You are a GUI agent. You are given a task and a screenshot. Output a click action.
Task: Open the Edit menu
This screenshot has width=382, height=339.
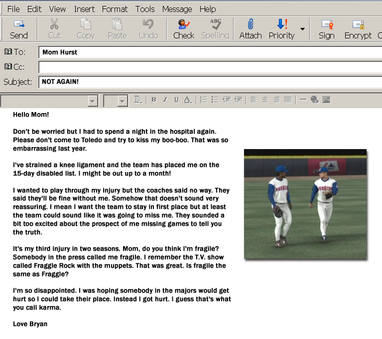[34, 9]
